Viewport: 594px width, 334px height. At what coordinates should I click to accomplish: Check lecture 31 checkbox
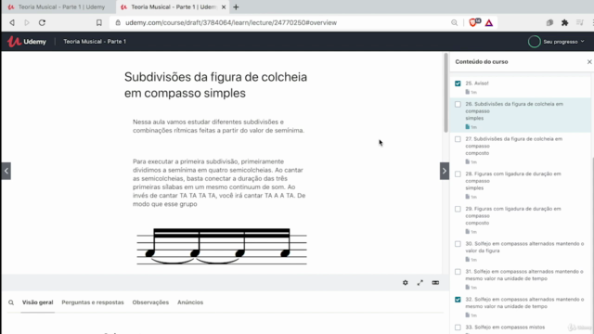pos(458,272)
